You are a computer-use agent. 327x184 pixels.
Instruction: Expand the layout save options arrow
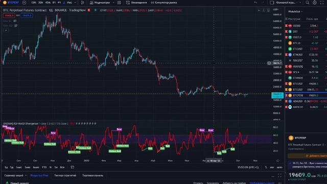coord(300,3)
